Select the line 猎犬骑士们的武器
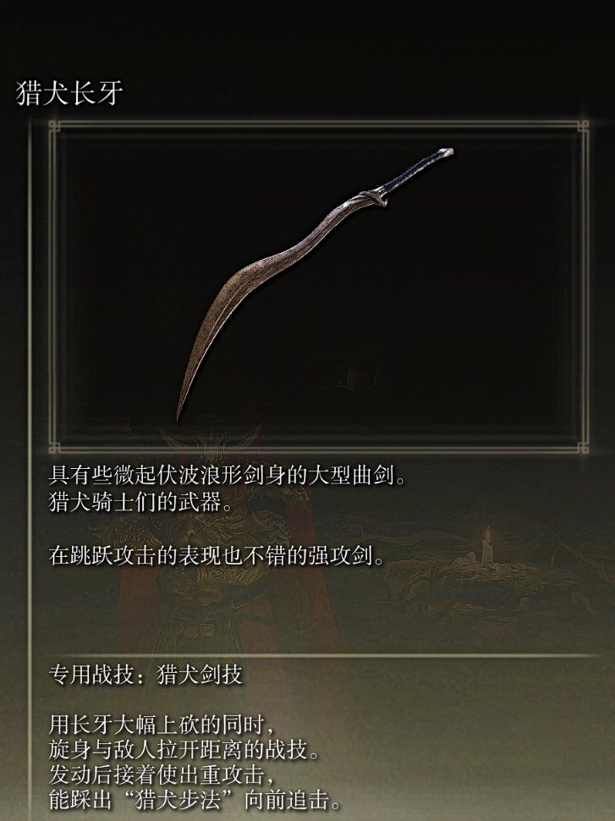615x821 pixels. (140, 502)
